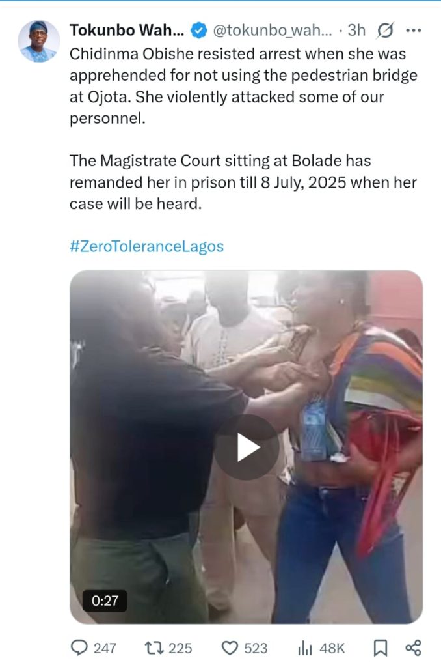The image size is (441, 667).
Task: Share the tweet using share icon
Action: point(413,648)
